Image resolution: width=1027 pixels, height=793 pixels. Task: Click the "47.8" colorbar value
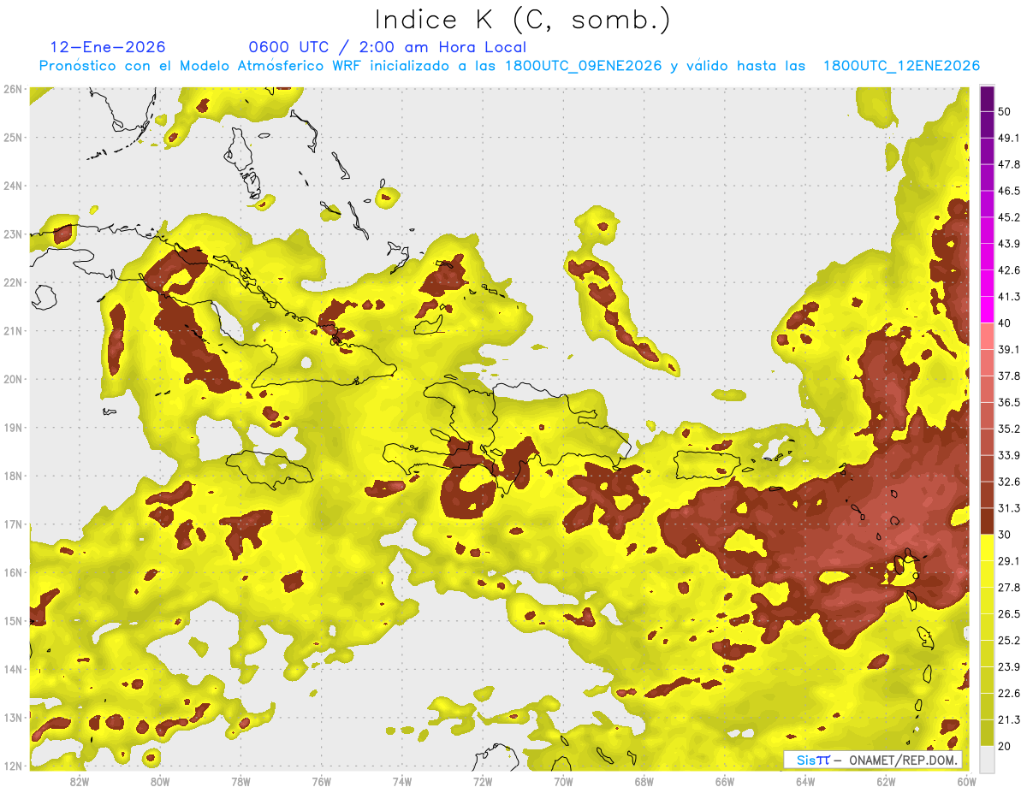click(1009, 165)
